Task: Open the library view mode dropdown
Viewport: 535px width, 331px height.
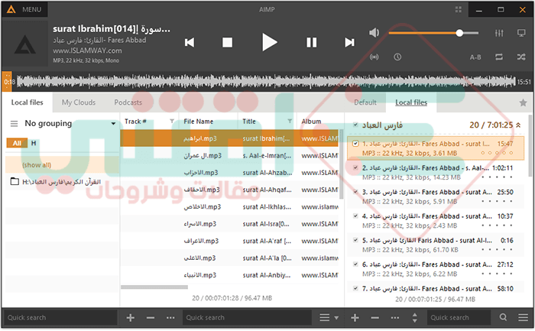Action: [329, 318]
